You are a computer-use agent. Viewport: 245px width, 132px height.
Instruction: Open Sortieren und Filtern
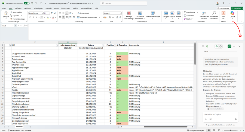204,16
